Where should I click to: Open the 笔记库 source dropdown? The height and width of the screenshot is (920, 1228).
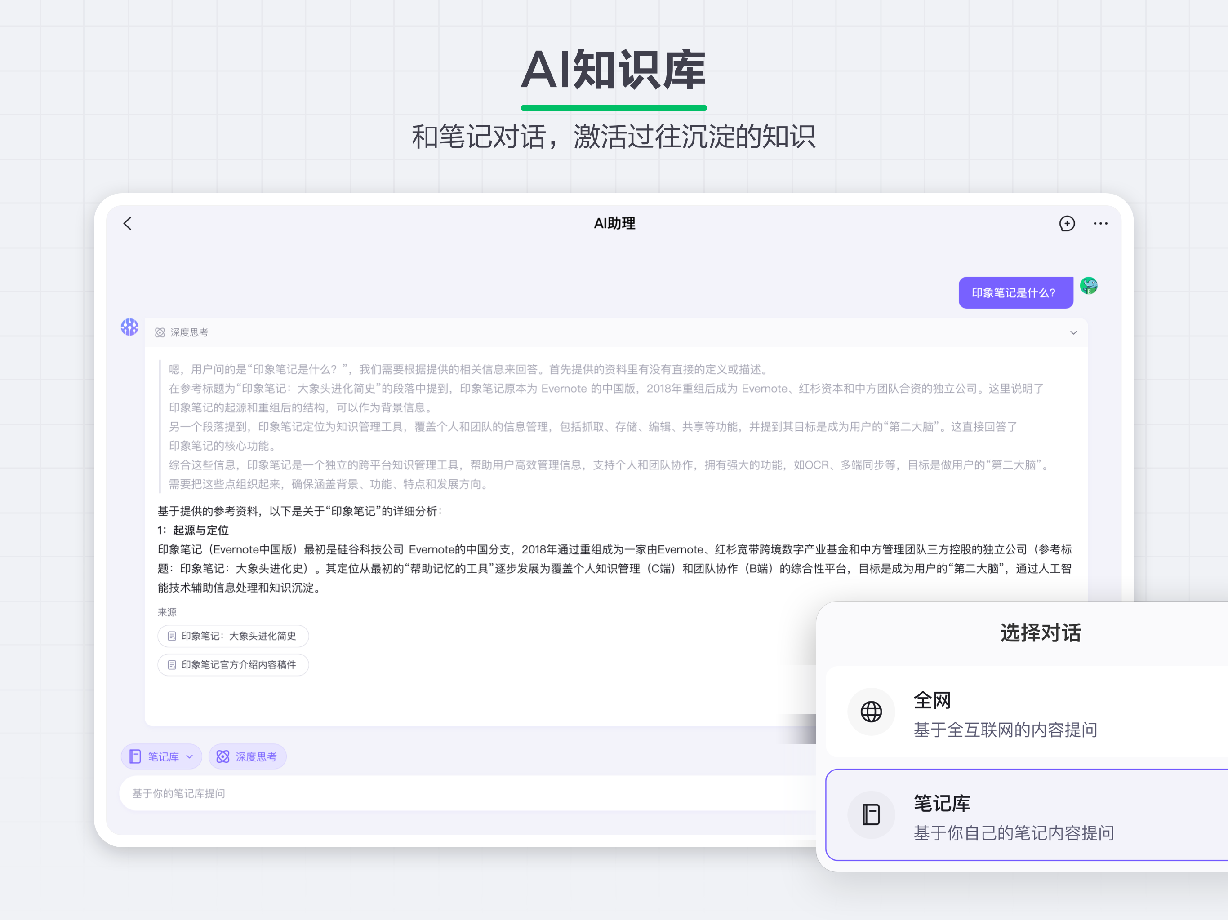coord(161,756)
